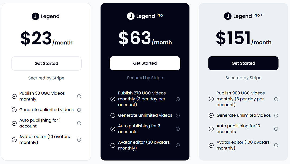Click Get Started on the Legend plan
The height and width of the screenshot is (164, 290).
click(46, 63)
